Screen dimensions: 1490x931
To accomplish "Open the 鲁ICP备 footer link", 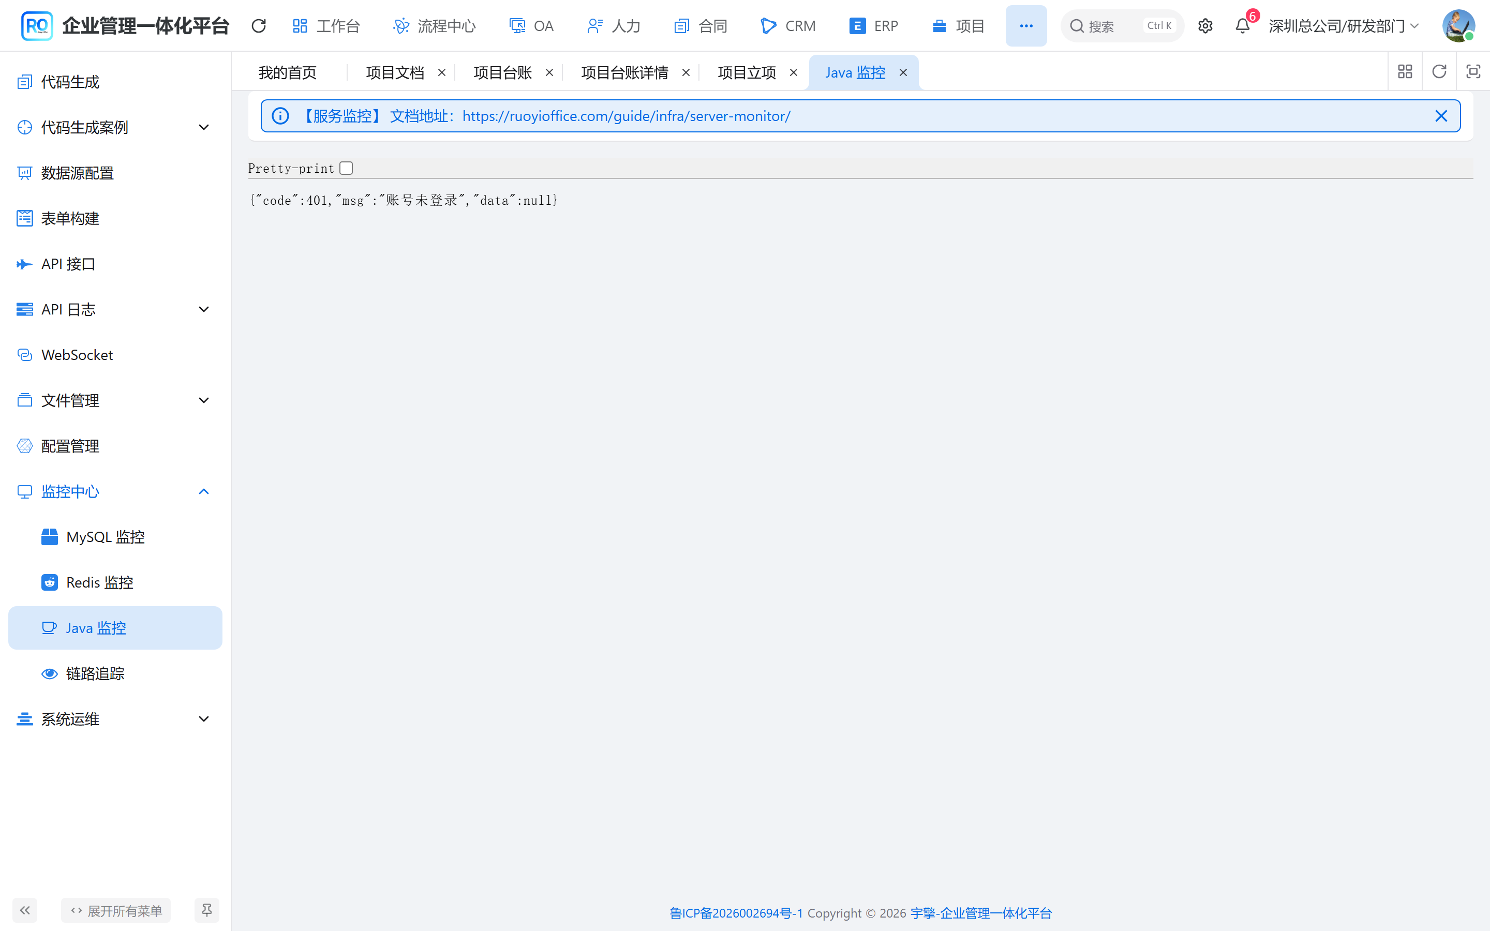I will 736,913.
